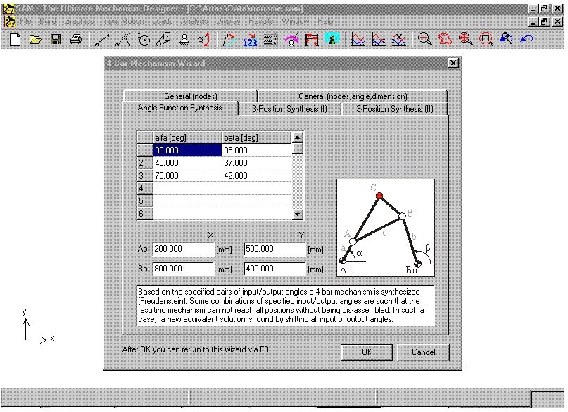Click the alfa [deg] column header
Screen dimensions: 568x412
[187, 138]
